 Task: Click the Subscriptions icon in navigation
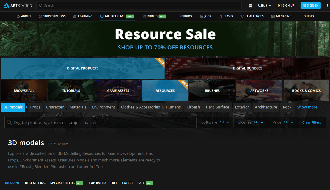coord(40,16)
